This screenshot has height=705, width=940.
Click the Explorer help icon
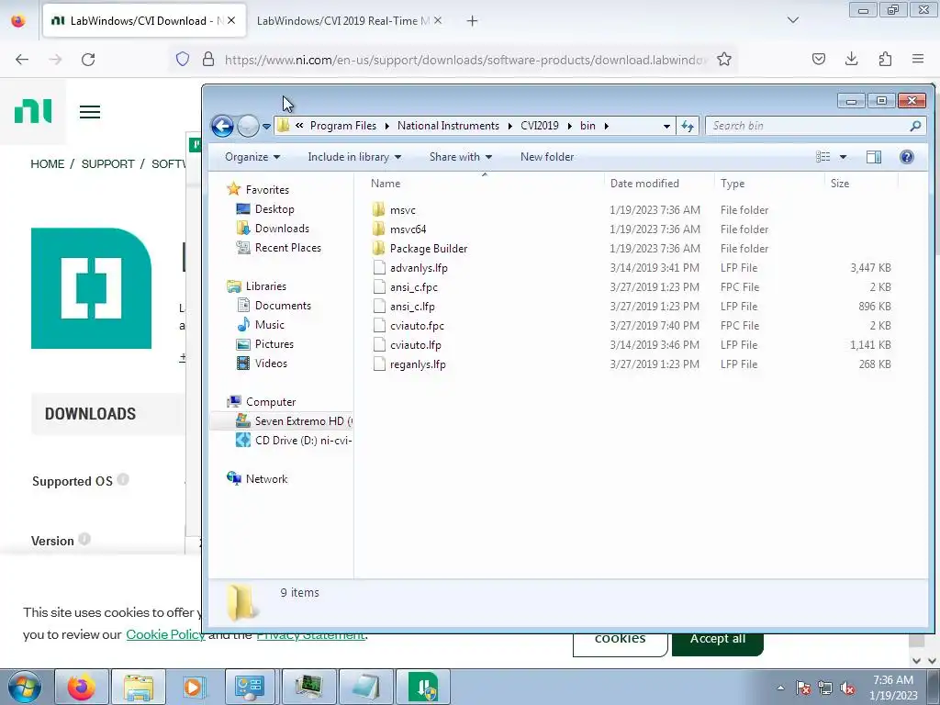(x=906, y=157)
